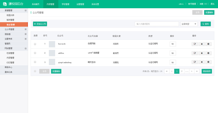Open gear settings for qingtianhudong row
Screen dimensions: 218x113
(x=208, y=62)
